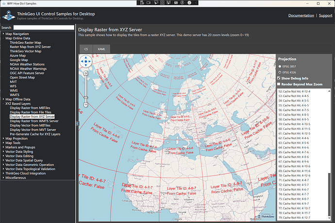335x223 pixels.
Task: Expand the Map Navigation node arrow
Action: click(3, 34)
